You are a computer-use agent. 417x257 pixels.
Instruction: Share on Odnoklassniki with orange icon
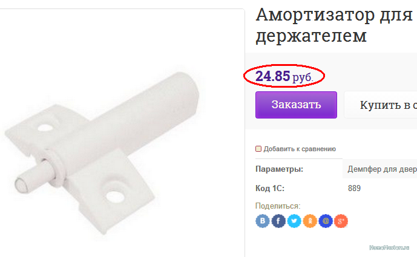pyautogui.click(x=310, y=221)
